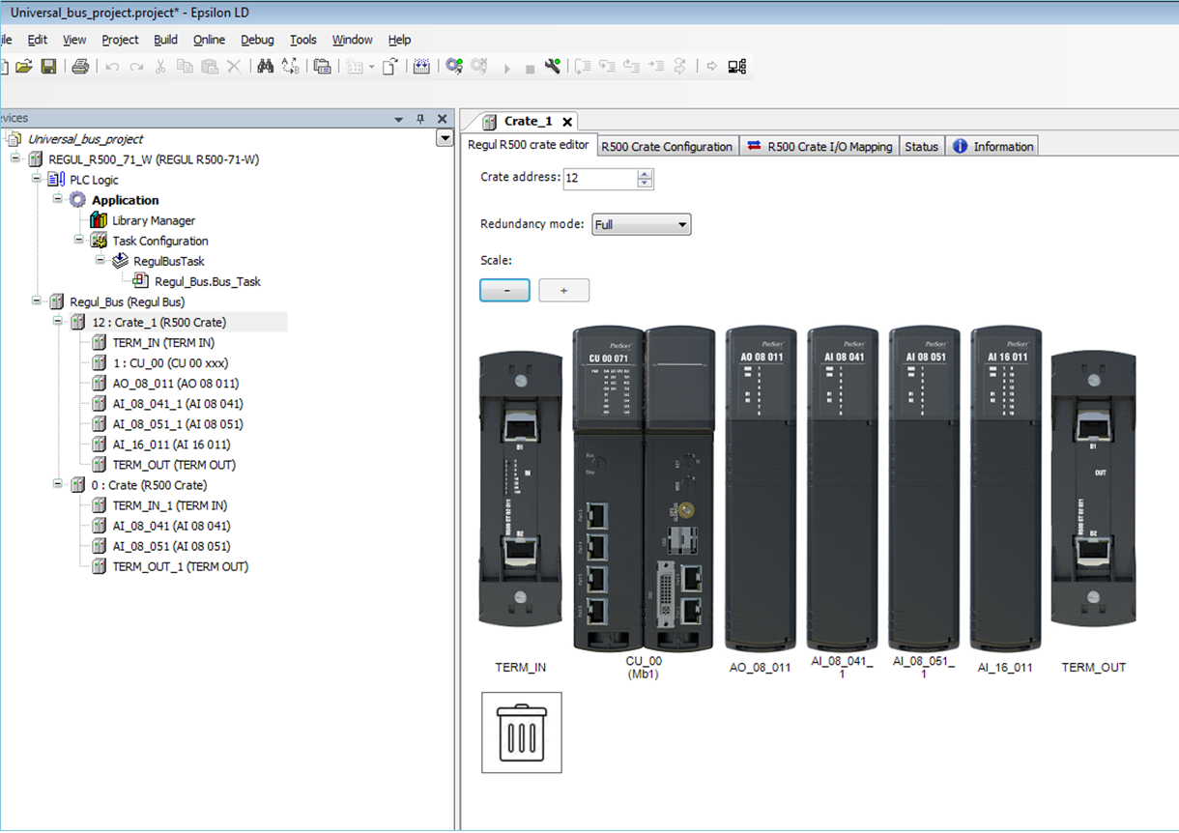
Task: Collapse the PLC Logic tree node
Action: [x=37, y=180]
